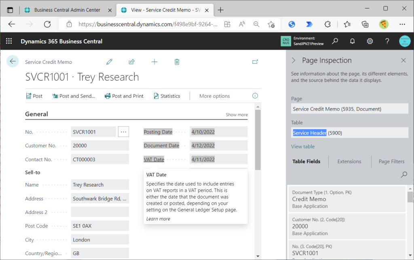Open page in new window icon
This screenshot has height=260, width=414.
coord(255,62)
